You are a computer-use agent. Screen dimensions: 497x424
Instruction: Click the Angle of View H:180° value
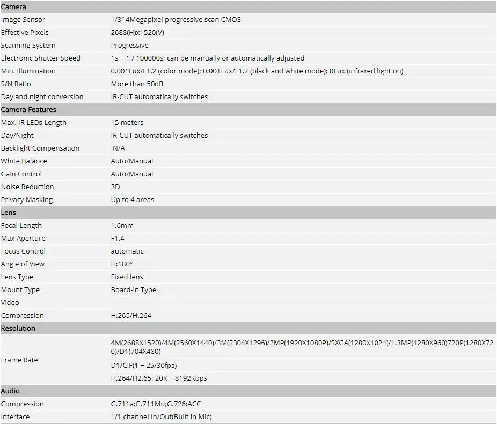pos(122,264)
